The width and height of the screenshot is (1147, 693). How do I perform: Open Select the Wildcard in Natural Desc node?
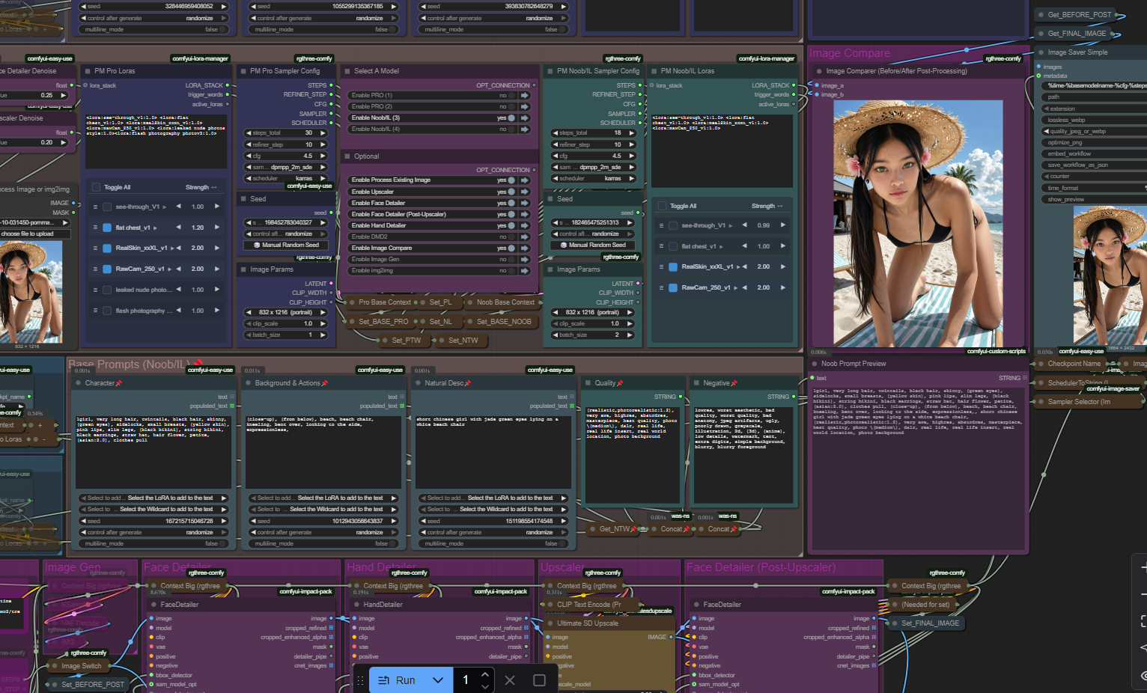492,509
